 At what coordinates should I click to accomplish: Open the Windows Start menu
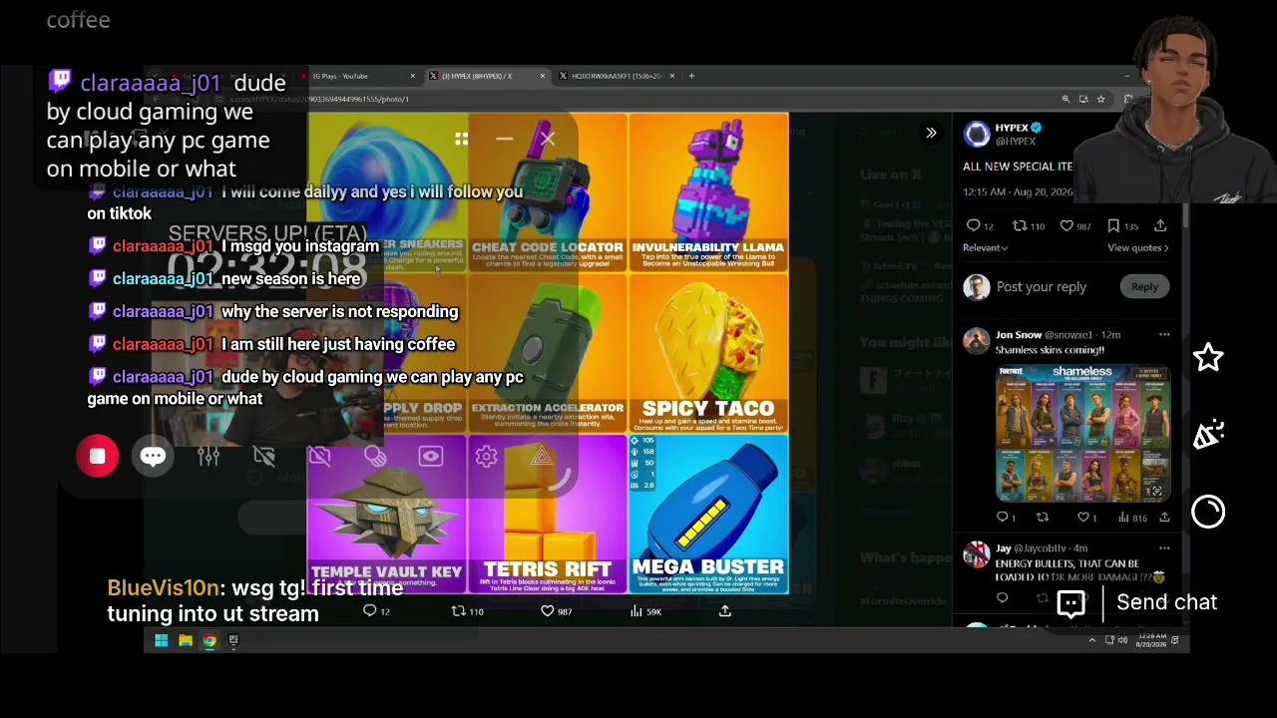point(162,641)
